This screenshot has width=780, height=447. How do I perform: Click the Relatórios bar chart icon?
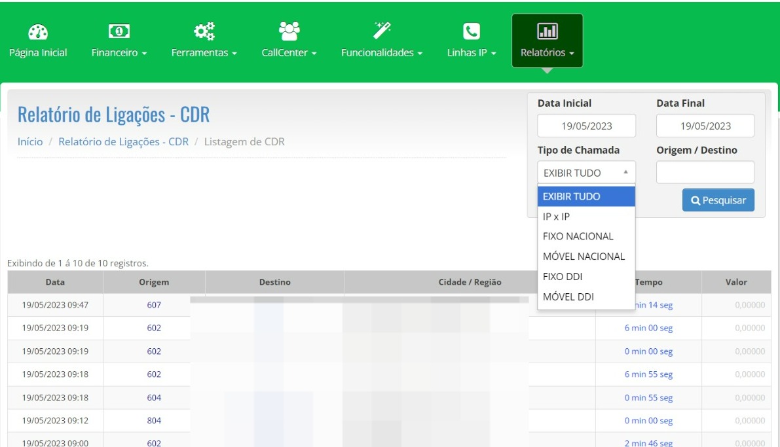pyautogui.click(x=547, y=31)
